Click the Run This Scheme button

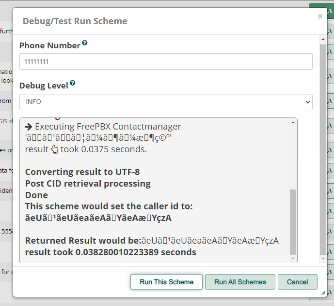tap(166, 282)
